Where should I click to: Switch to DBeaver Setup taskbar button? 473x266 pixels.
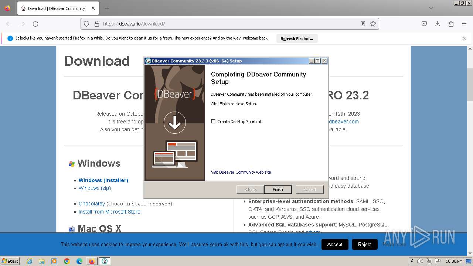click(105, 261)
